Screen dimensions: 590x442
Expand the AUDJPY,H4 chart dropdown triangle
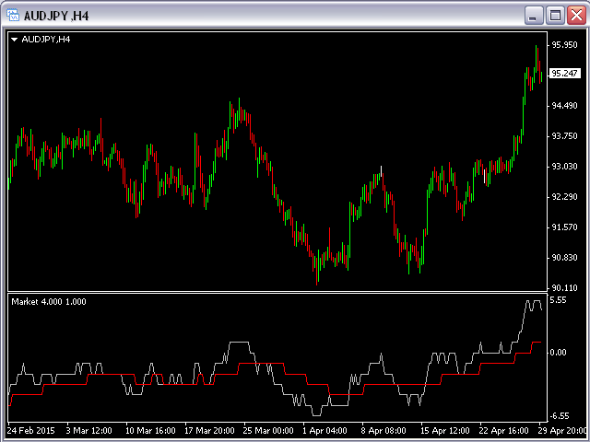(16, 40)
